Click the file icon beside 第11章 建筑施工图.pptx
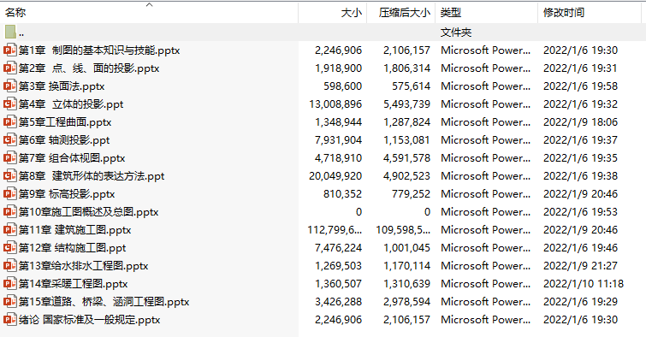 point(10,230)
